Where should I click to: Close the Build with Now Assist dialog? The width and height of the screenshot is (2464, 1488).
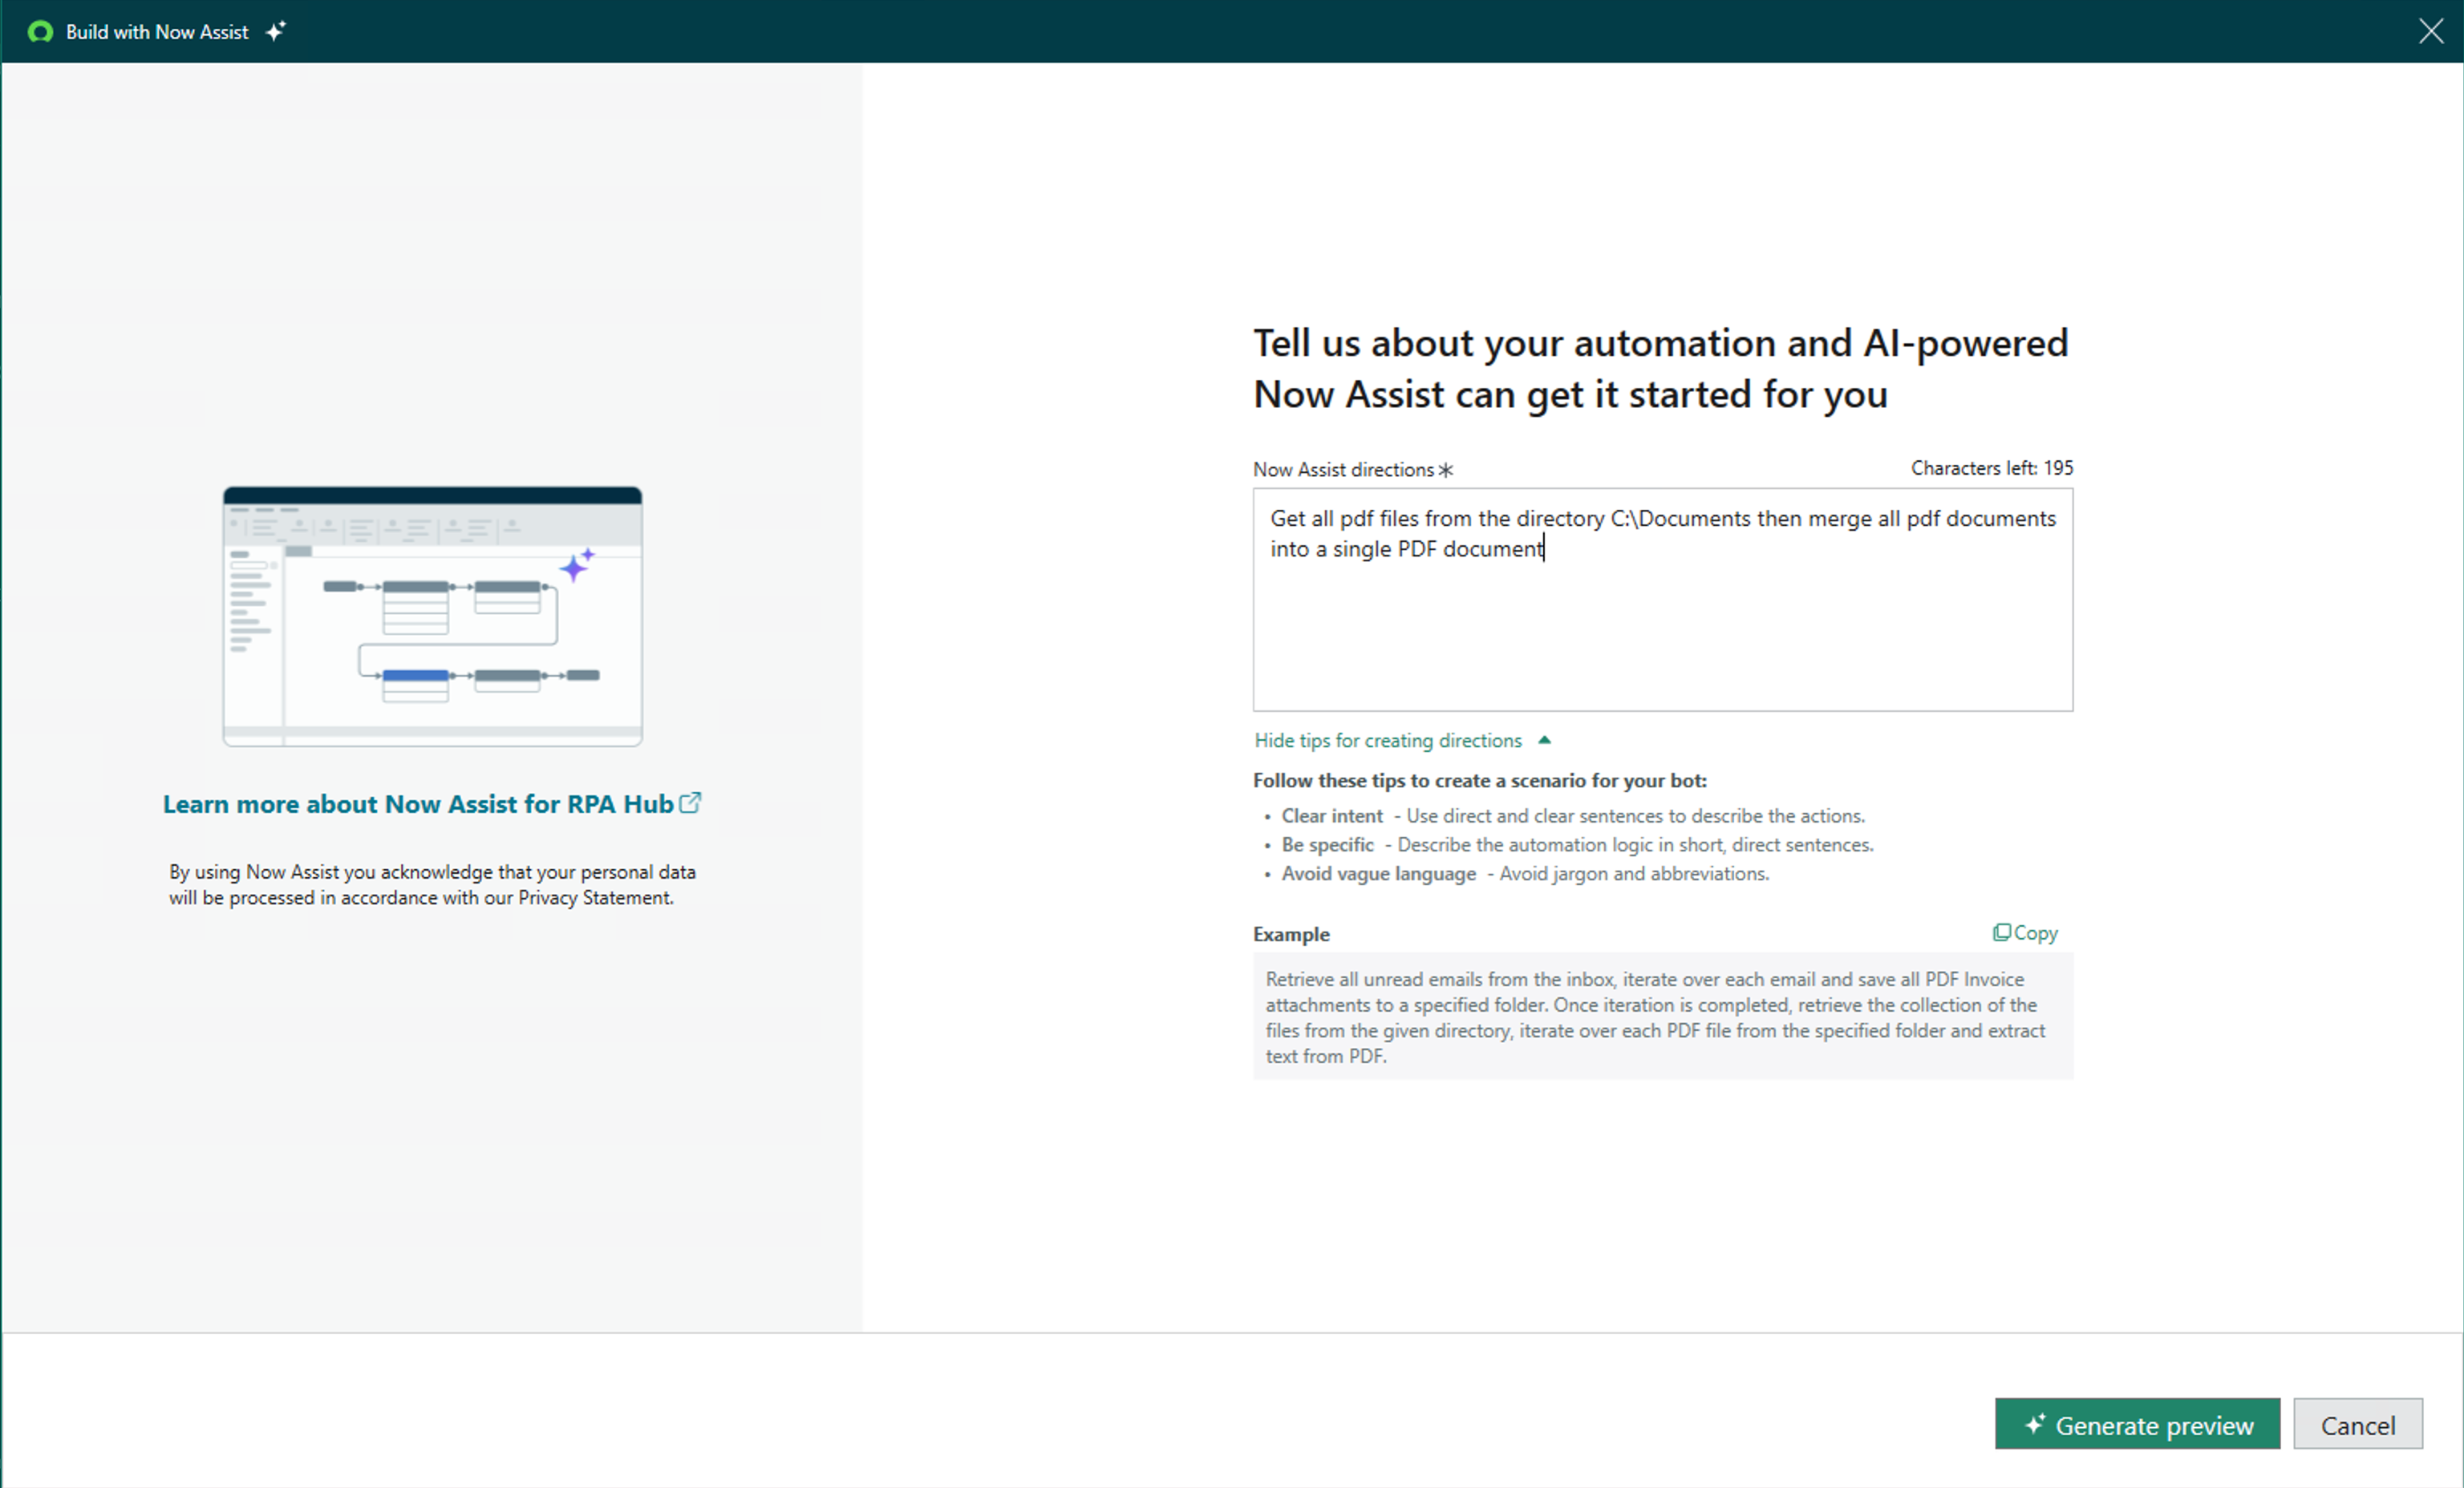(x=2431, y=31)
